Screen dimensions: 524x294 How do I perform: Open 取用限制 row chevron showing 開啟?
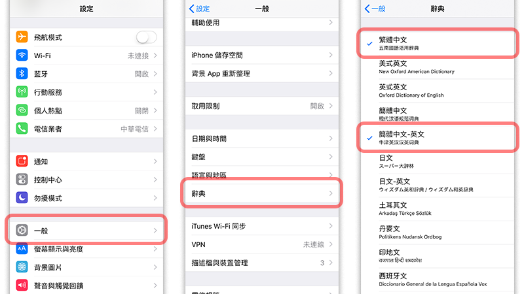click(x=331, y=106)
